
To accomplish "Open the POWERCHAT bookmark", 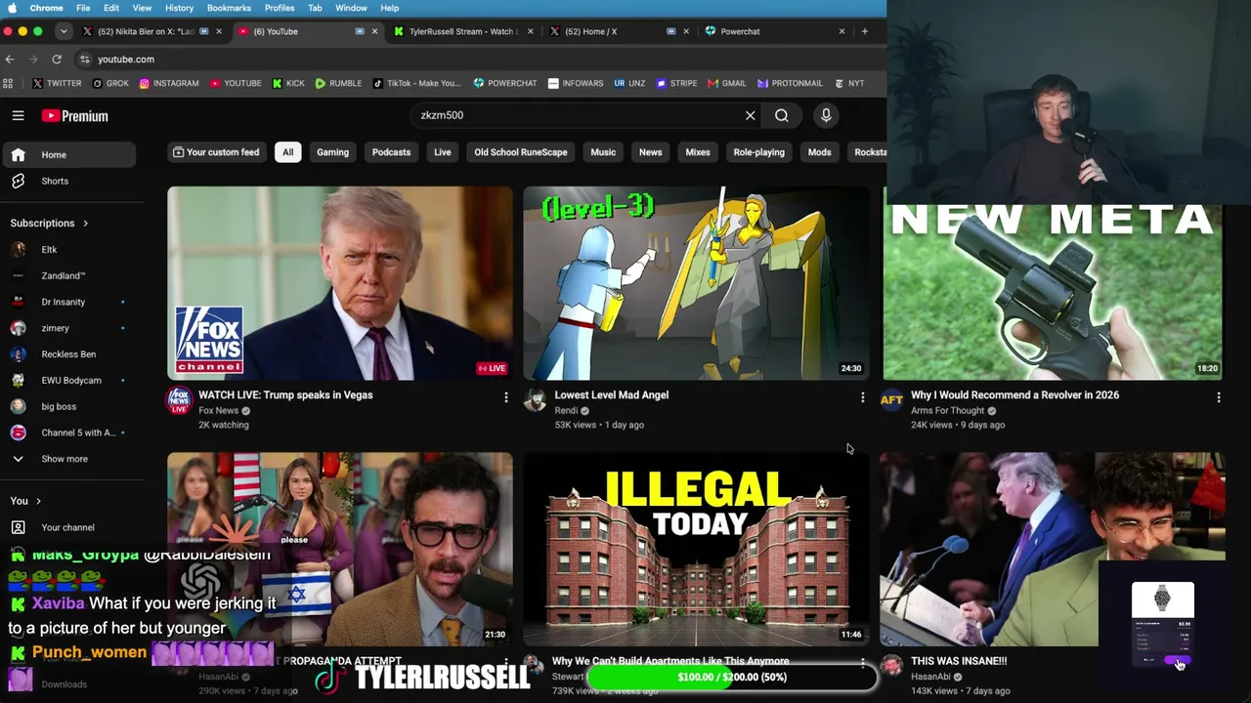I will [x=505, y=83].
